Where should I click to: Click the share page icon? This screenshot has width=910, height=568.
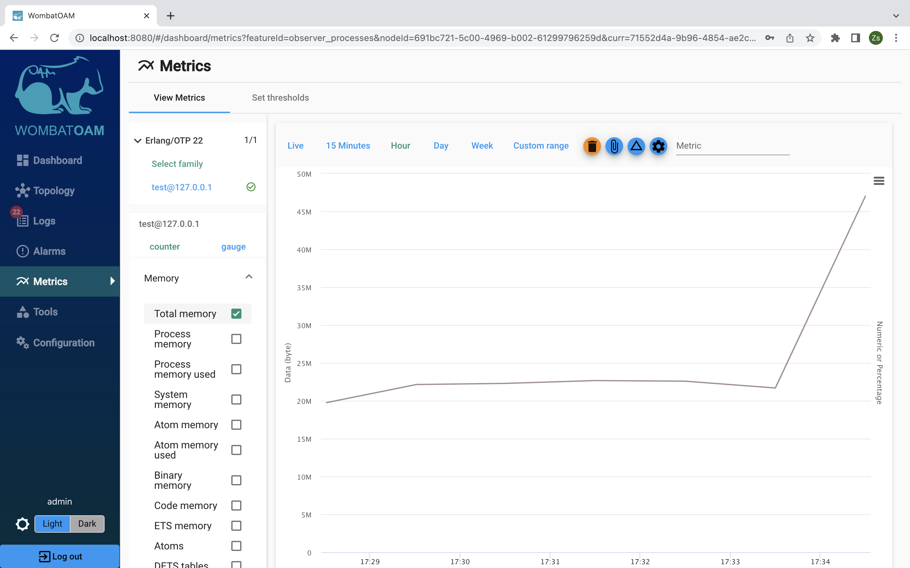[790, 38]
